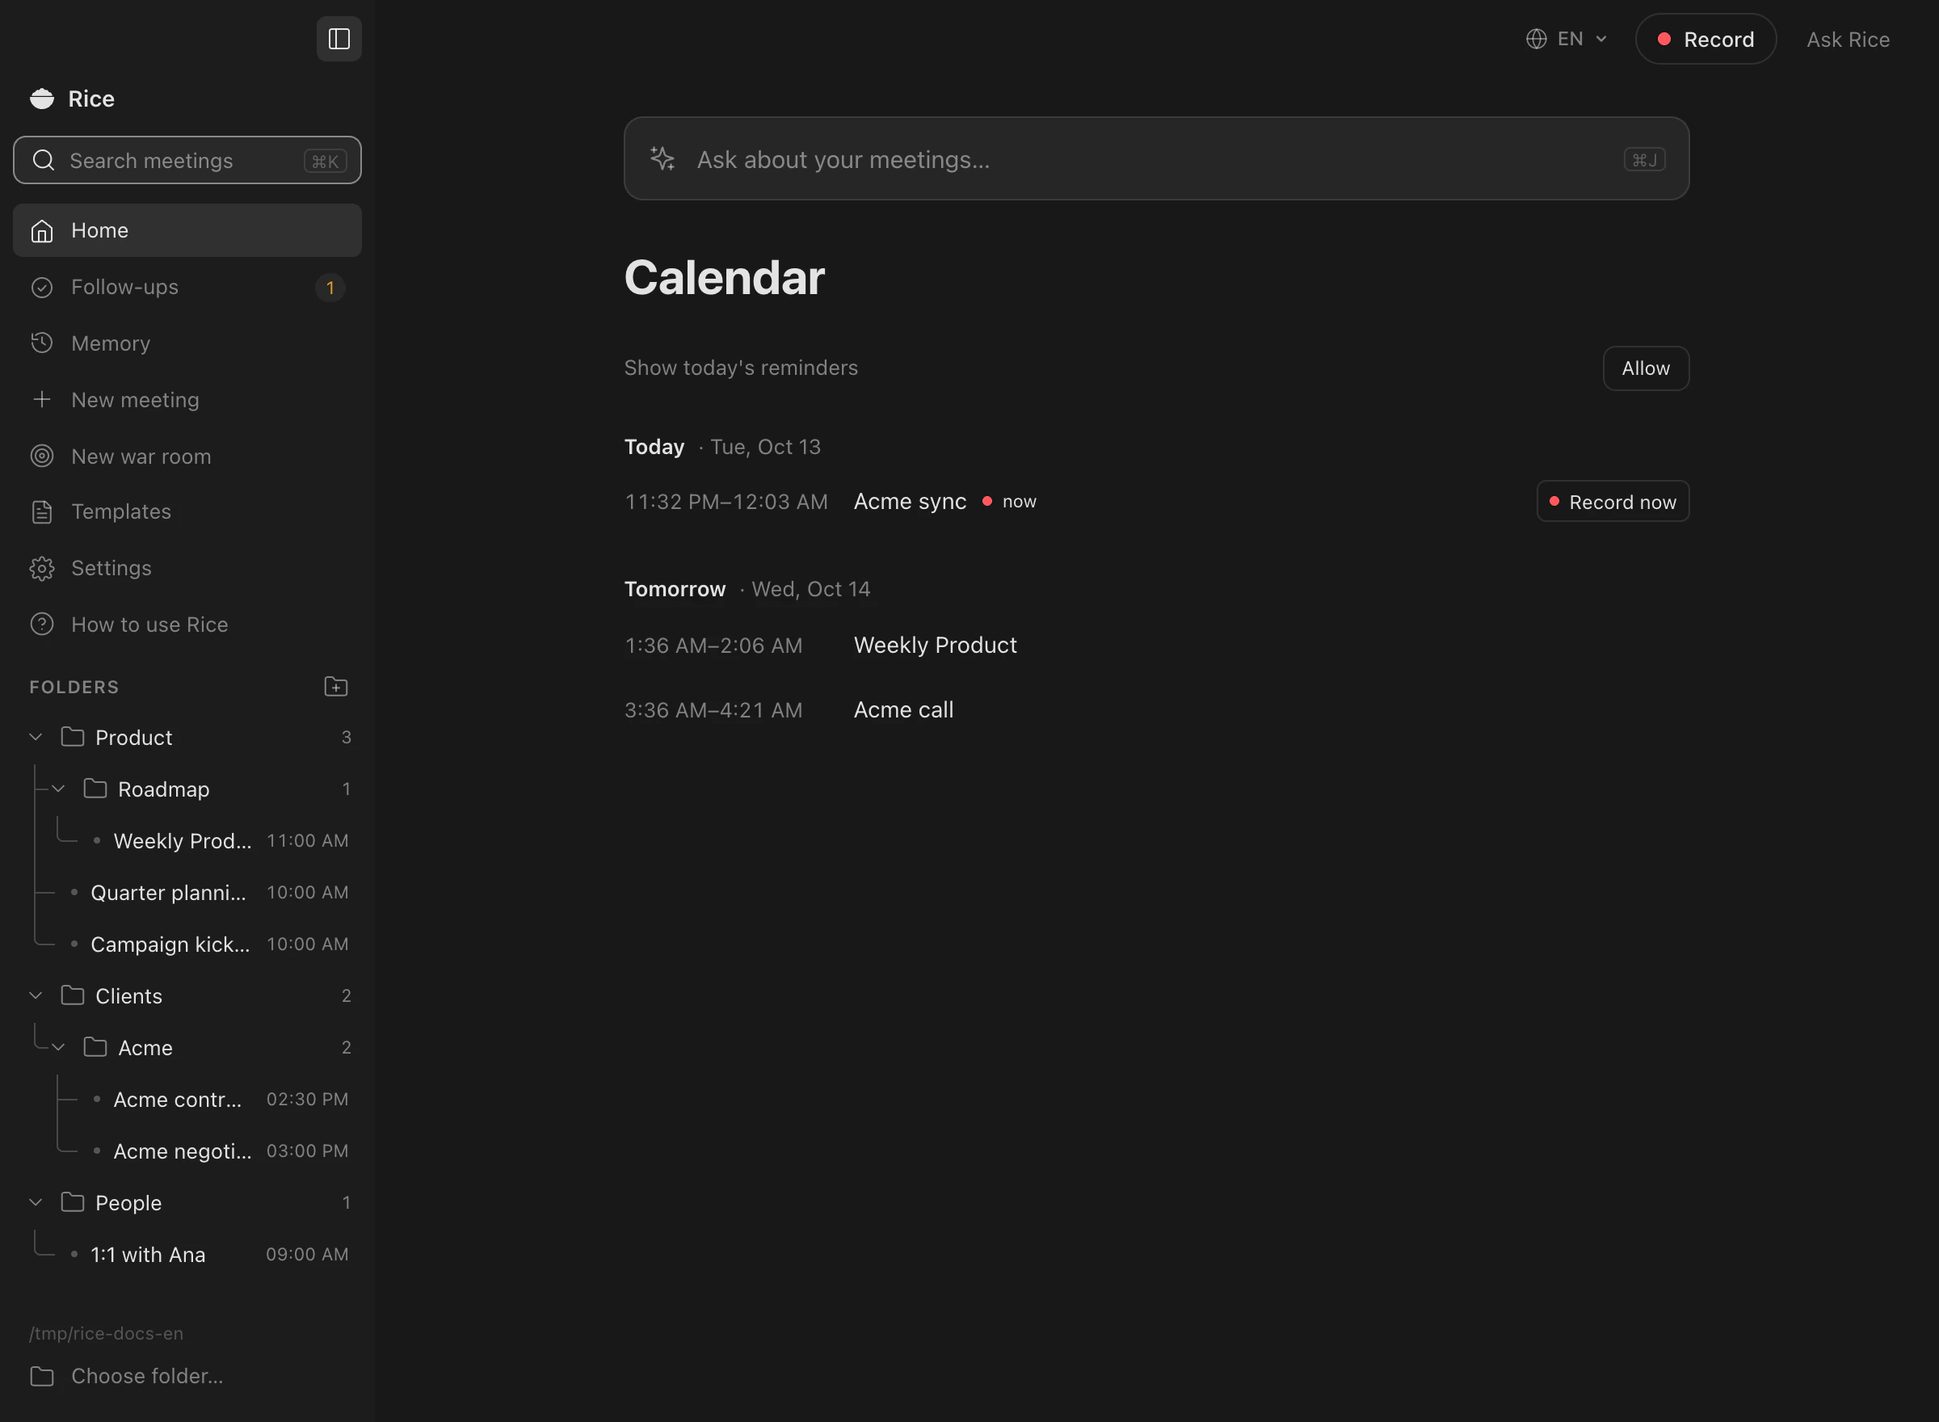The height and width of the screenshot is (1422, 1939).
Task: Click the globe language icon
Action: [1536, 40]
